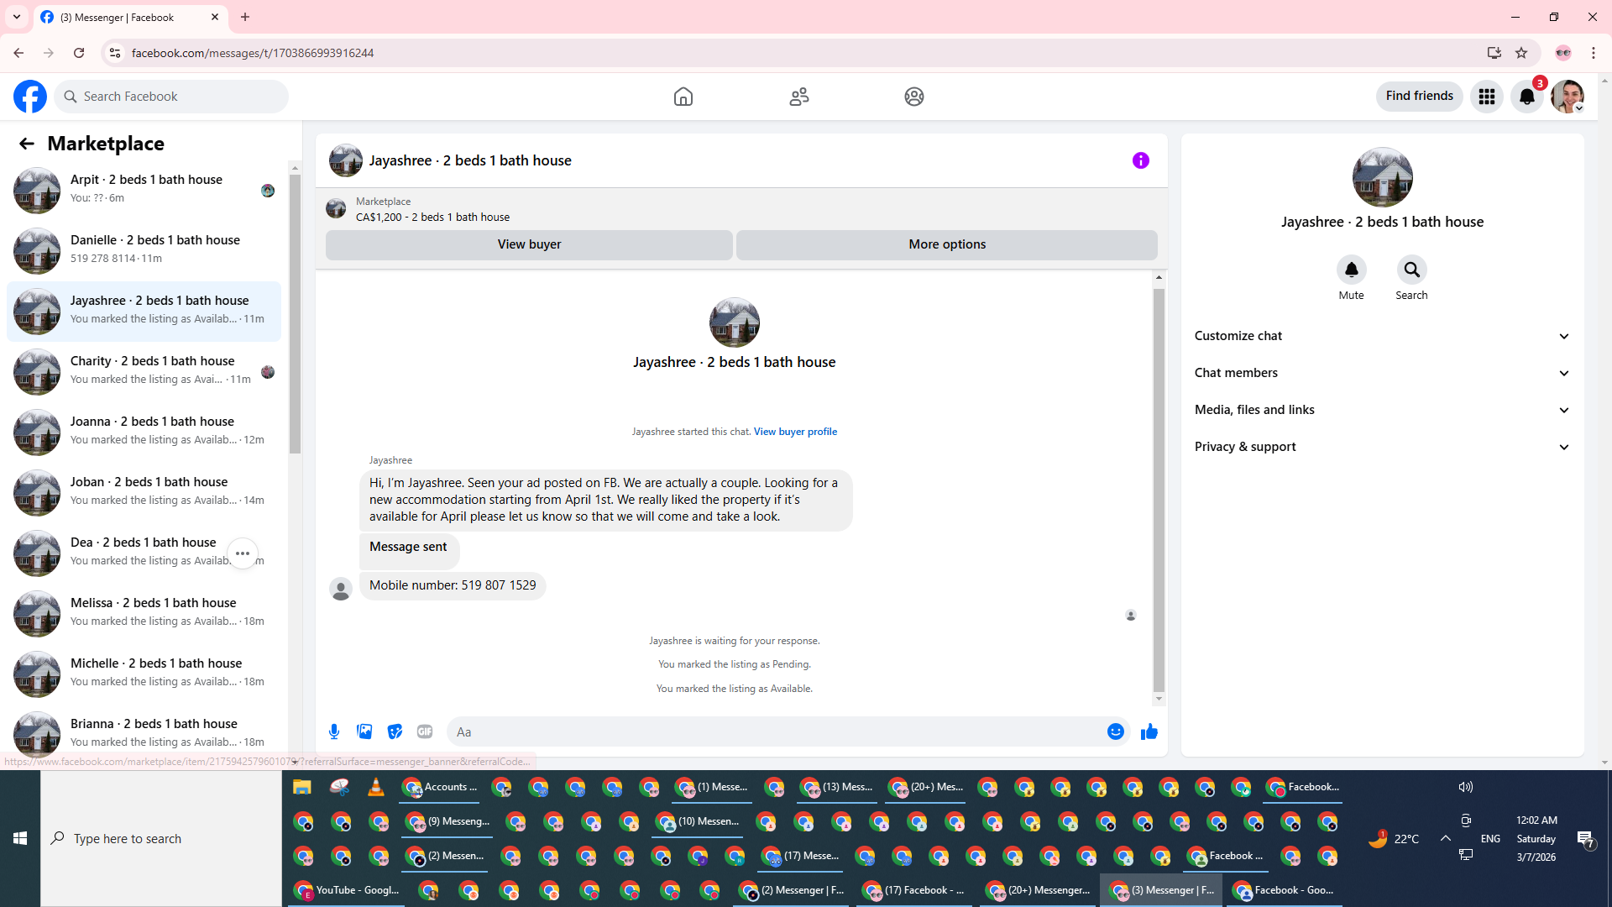Send a thumbs up like
Viewport: 1612px width, 907px height.
[x=1149, y=731]
